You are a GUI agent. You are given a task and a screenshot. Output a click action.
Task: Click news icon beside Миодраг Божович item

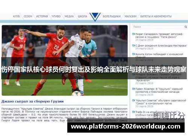[x=133, y=74]
